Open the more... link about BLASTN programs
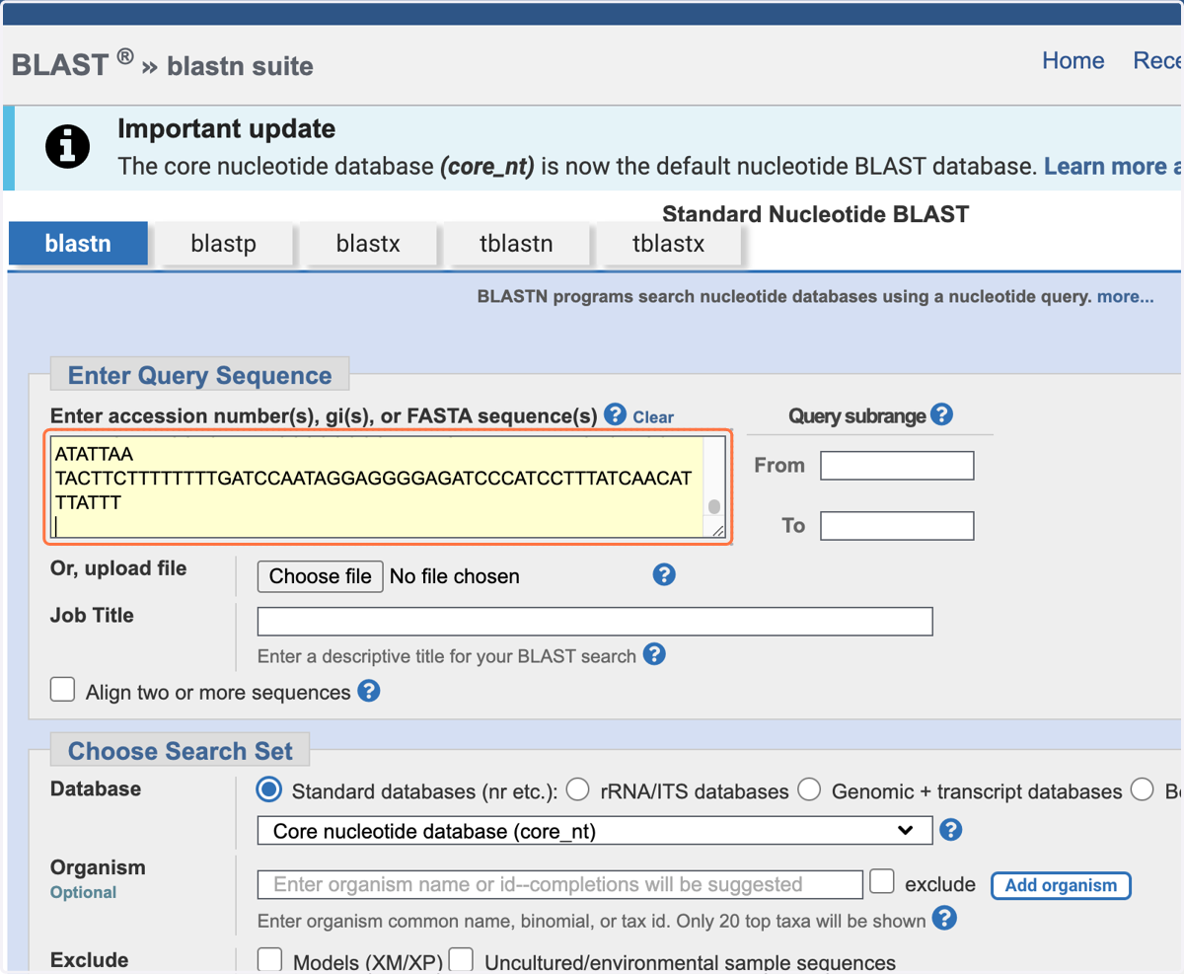 click(1126, 296)
